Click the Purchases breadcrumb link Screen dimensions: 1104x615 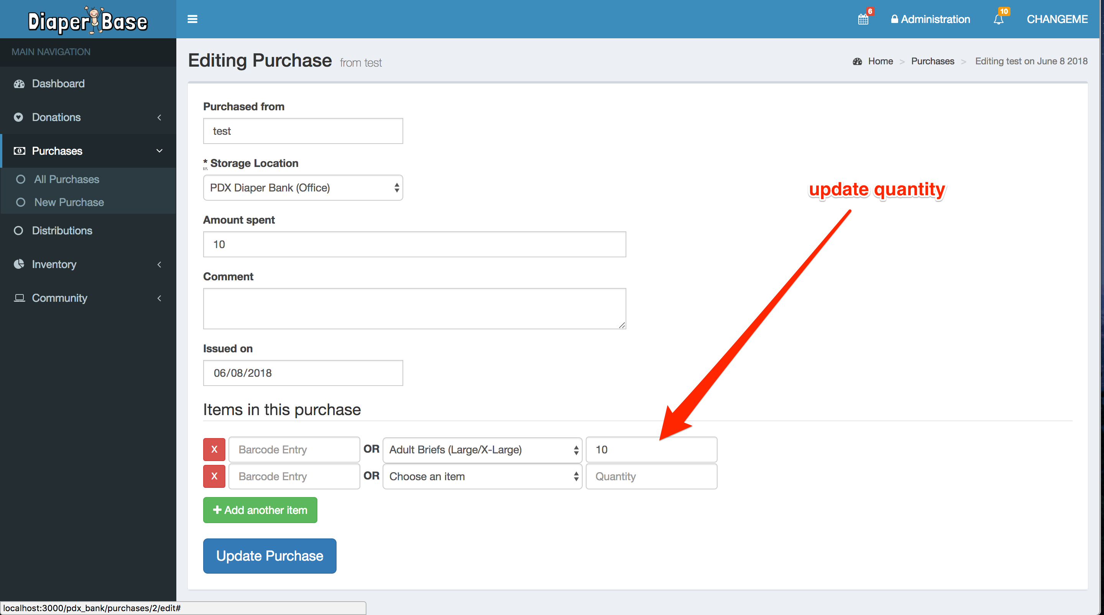point(932,61)
